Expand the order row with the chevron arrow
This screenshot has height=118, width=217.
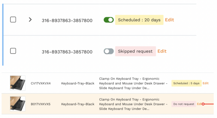tap(30, 20)
